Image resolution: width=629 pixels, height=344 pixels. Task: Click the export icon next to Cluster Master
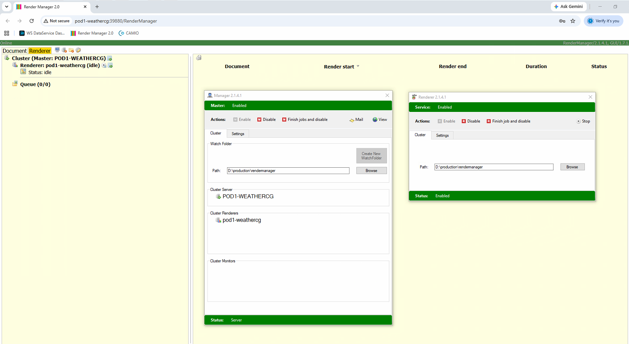coord(110,58)
